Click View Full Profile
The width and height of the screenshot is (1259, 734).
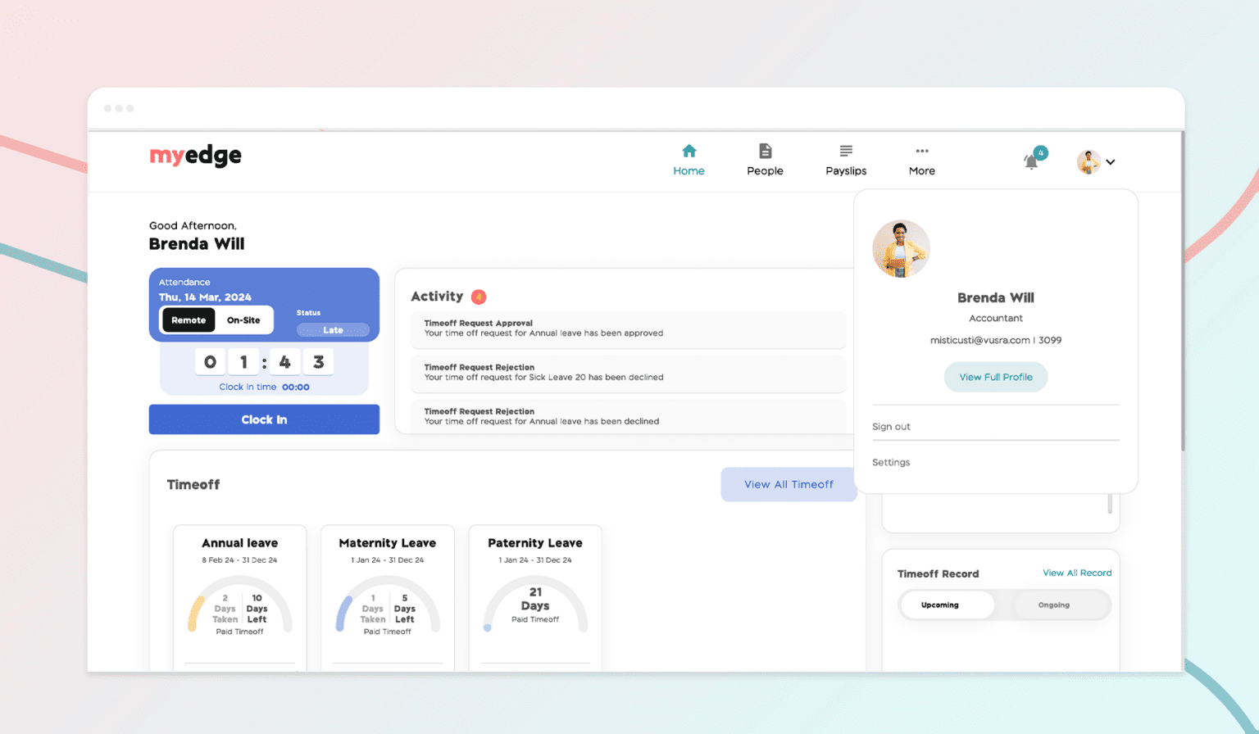995,377
